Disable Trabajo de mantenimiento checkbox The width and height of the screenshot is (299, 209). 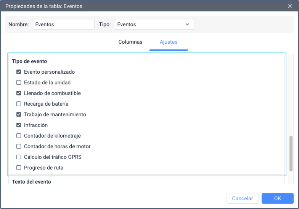click(x=19, y=114)
